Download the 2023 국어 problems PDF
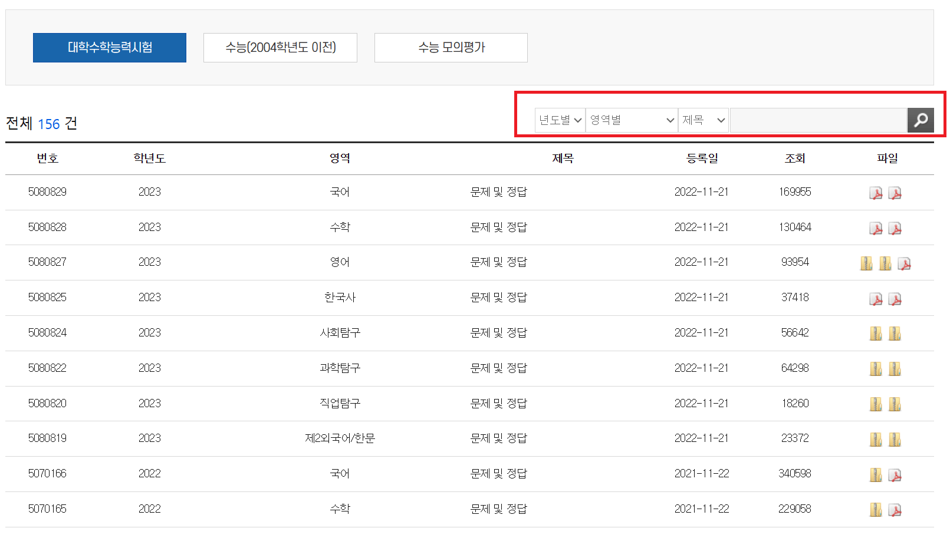 pos(876,192)
